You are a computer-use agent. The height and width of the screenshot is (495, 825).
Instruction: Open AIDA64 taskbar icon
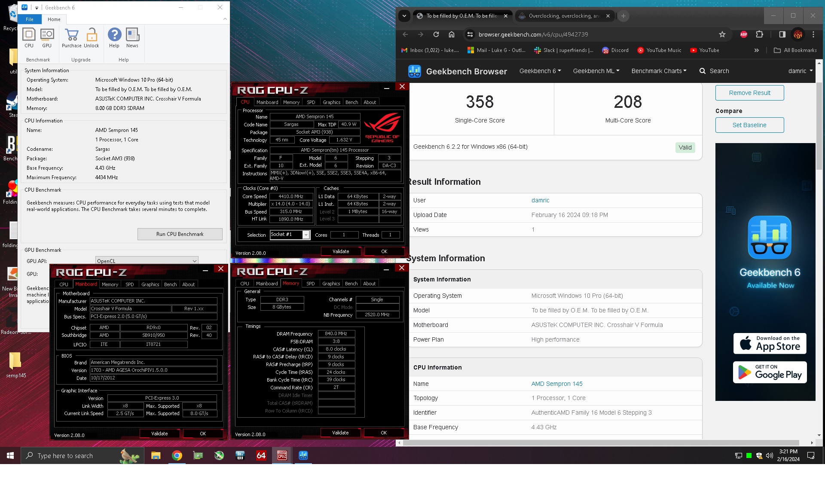261,455
